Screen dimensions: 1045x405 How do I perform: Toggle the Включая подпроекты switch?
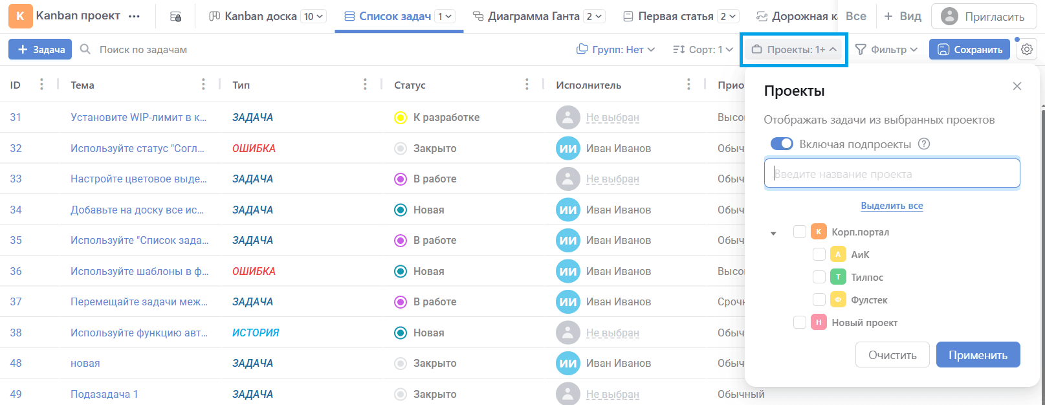coord(782,144)
